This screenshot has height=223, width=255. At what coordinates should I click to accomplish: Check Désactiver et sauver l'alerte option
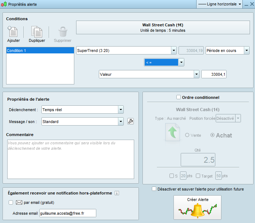[154, 189]
